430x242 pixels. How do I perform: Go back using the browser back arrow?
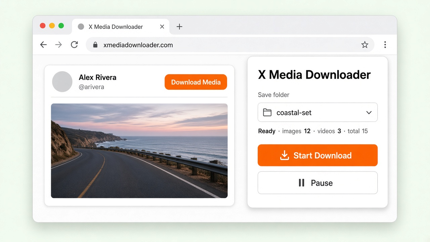tap(43, 45)
